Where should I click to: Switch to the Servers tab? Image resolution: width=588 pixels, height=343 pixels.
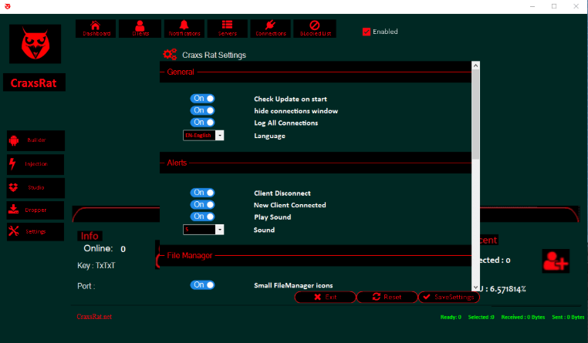click(227, 29)
